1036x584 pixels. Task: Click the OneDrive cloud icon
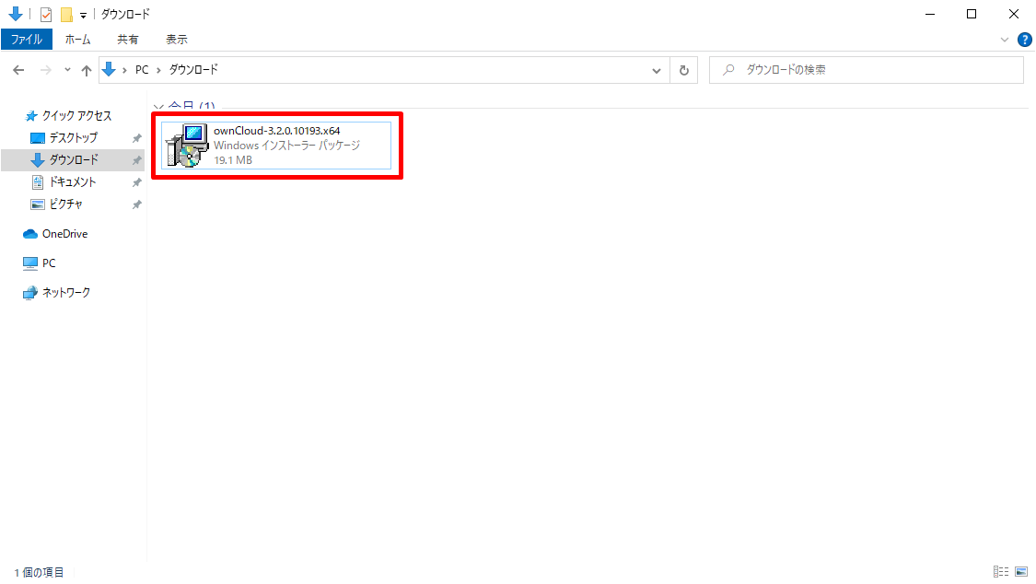[x=30, y=234]
